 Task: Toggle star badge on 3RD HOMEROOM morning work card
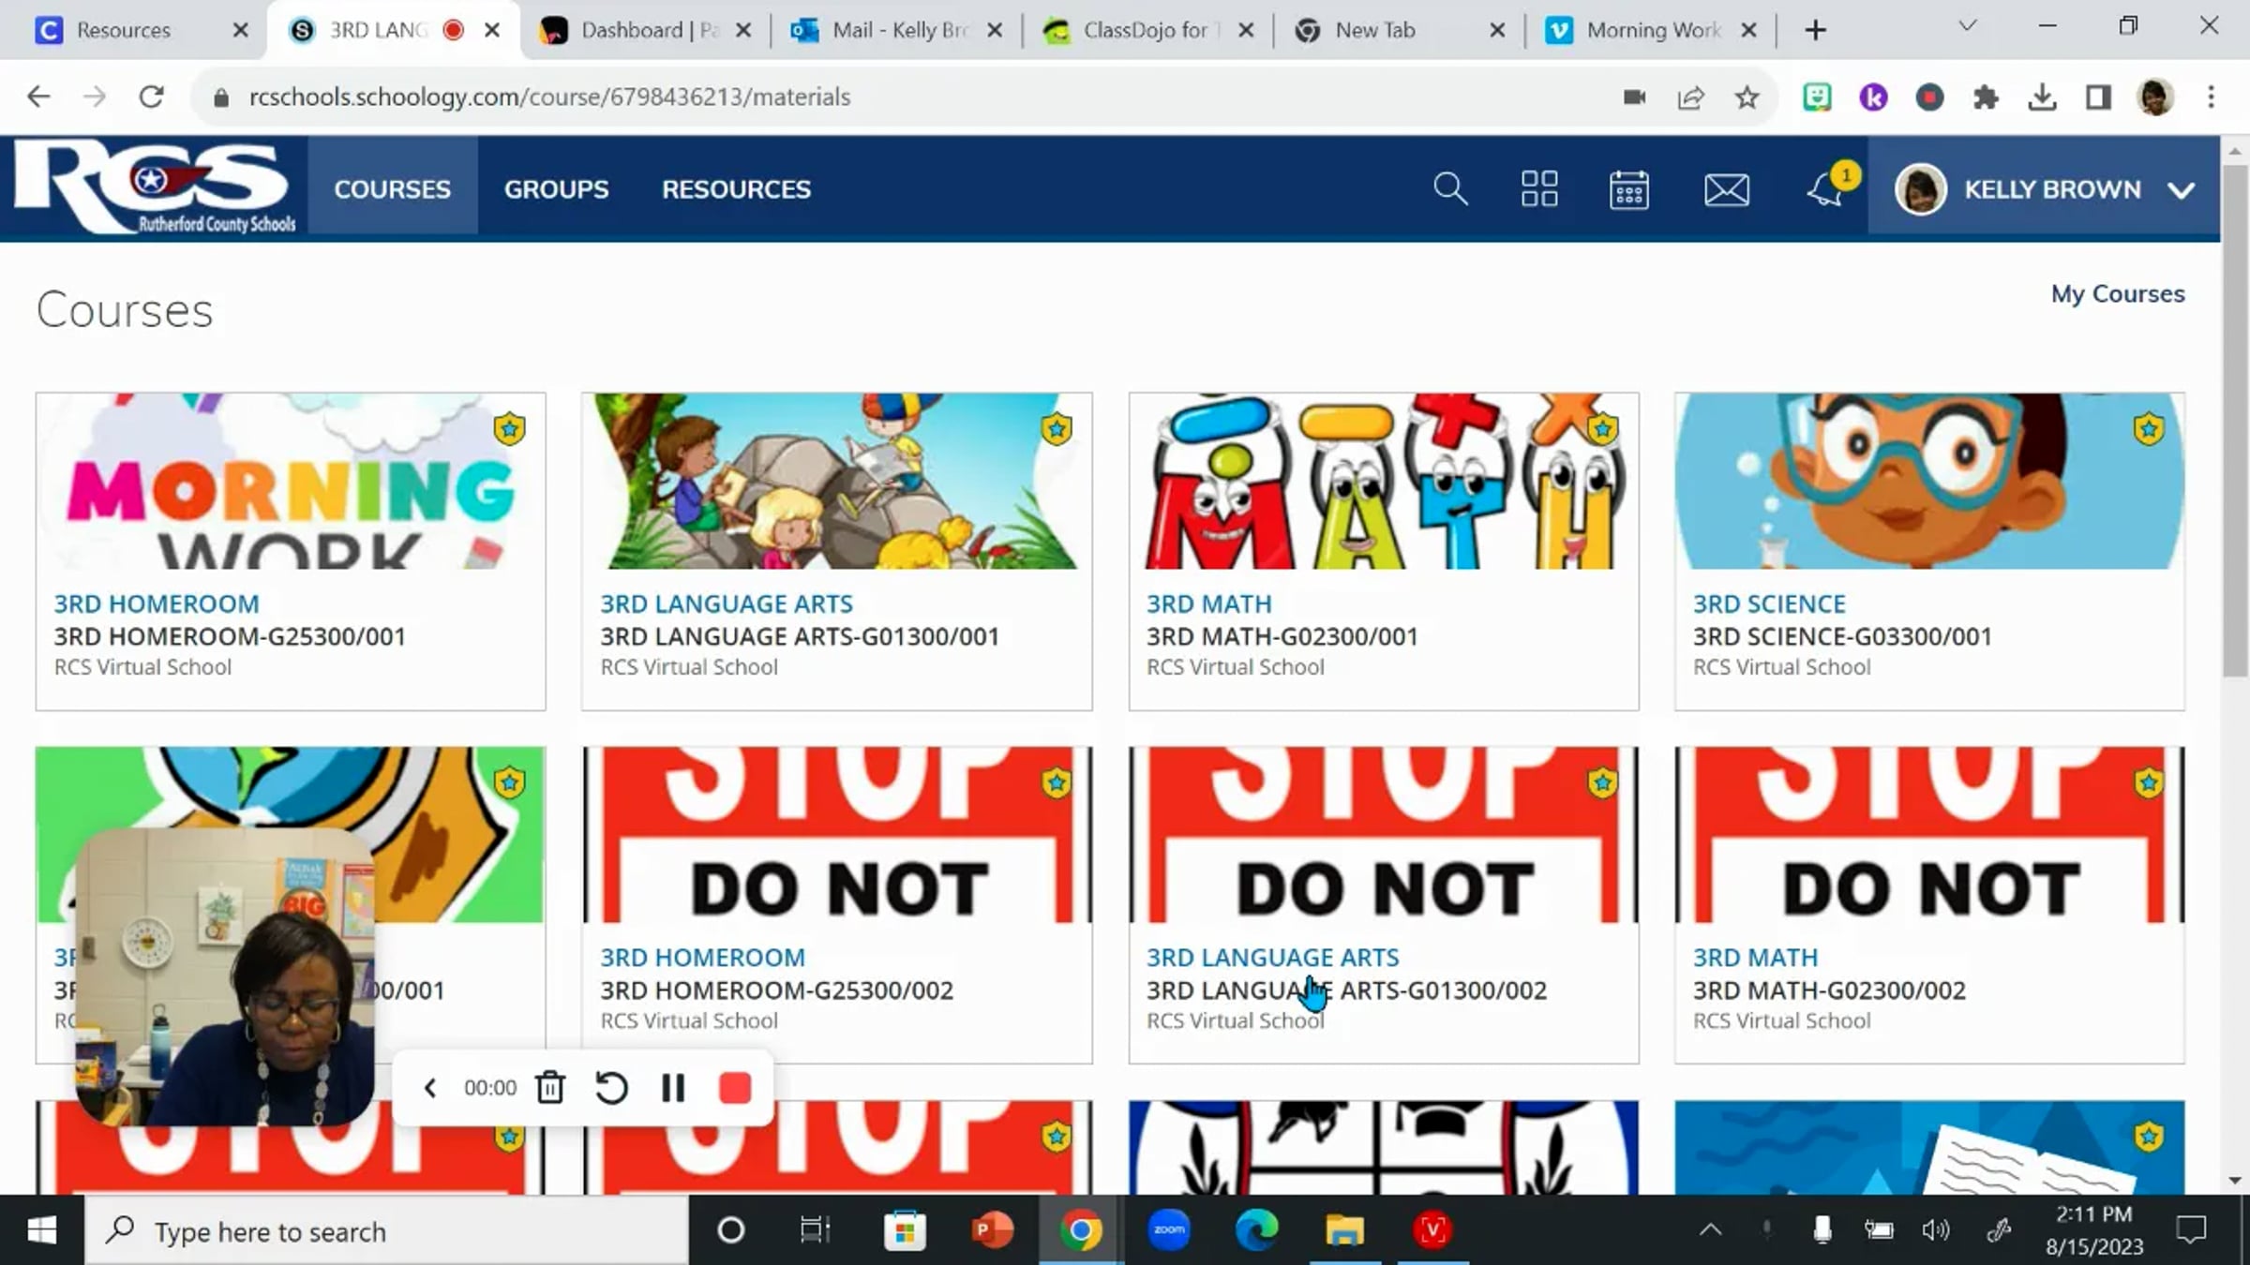509,429
